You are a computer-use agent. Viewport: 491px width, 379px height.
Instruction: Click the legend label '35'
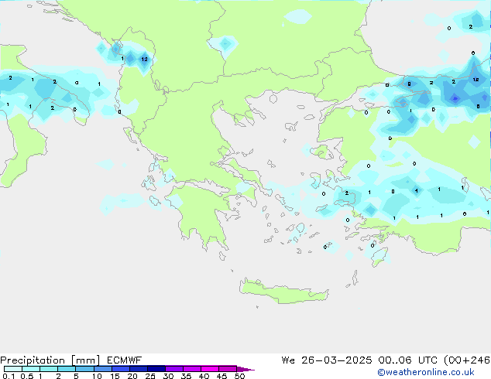point(186,376)
